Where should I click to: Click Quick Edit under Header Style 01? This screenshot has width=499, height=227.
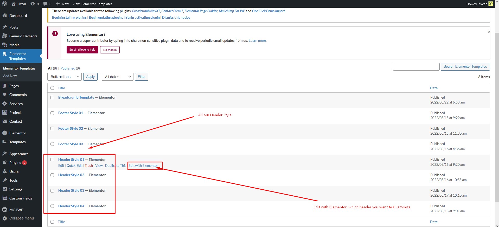(74, 166)
